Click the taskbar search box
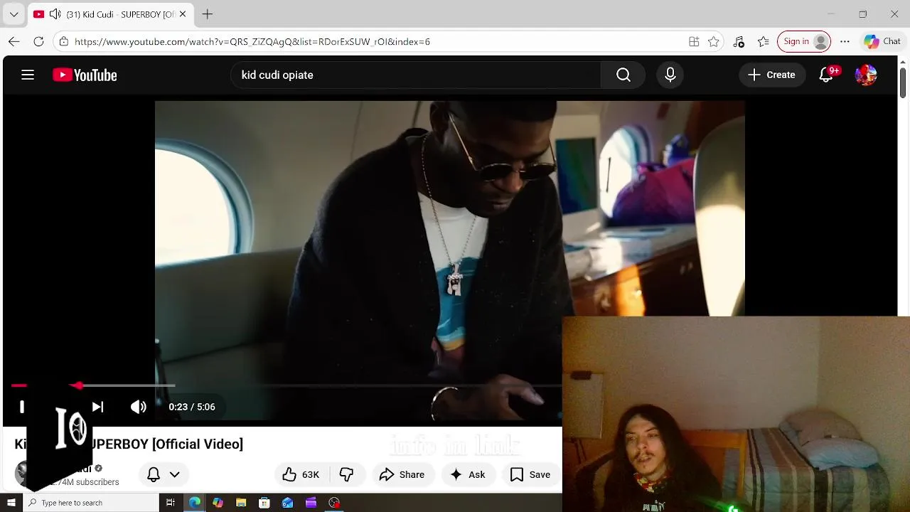Screen dimensions: 910x512 tap(91, 503)
